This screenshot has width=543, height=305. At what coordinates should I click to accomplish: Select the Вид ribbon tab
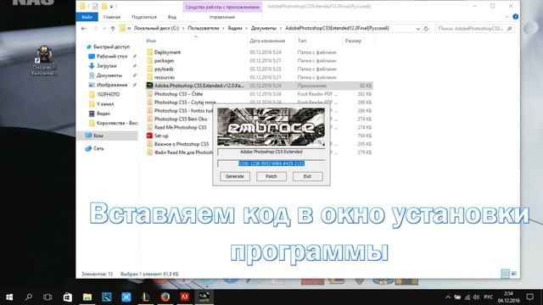click(172, 17)
